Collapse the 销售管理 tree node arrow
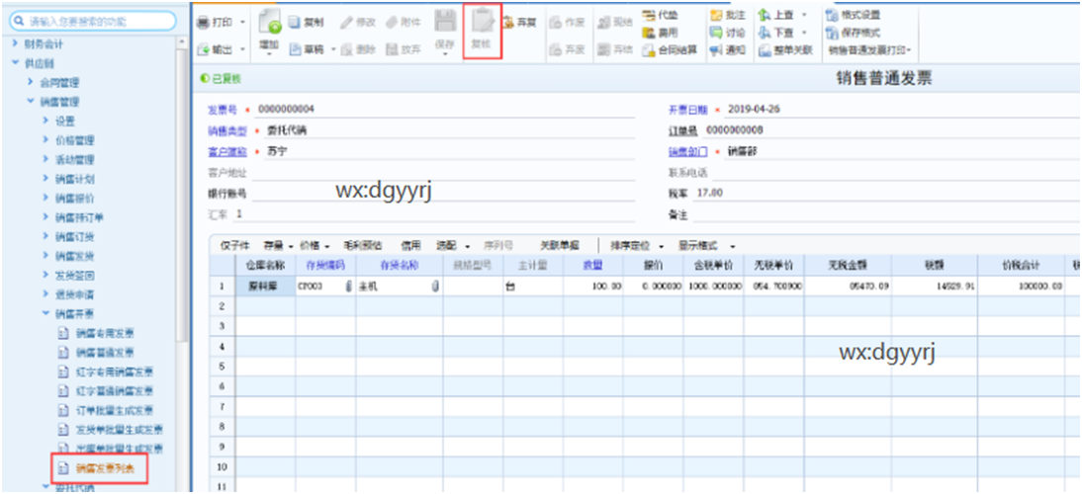 pyautogui.click(x=31, y=102)
